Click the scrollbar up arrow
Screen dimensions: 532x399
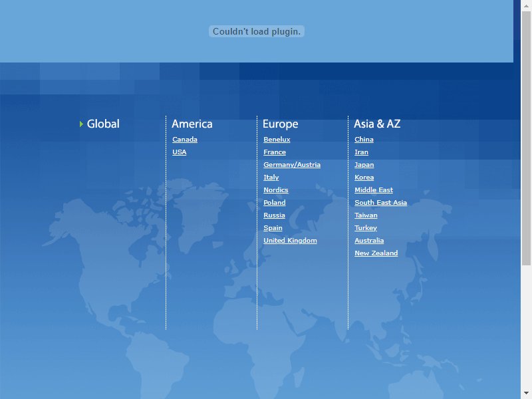pyautogui.click(x=526, y=5)
